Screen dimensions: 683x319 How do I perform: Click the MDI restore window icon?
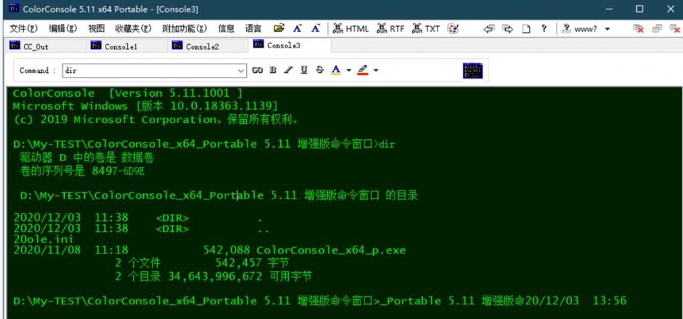(x=657, y=29)
